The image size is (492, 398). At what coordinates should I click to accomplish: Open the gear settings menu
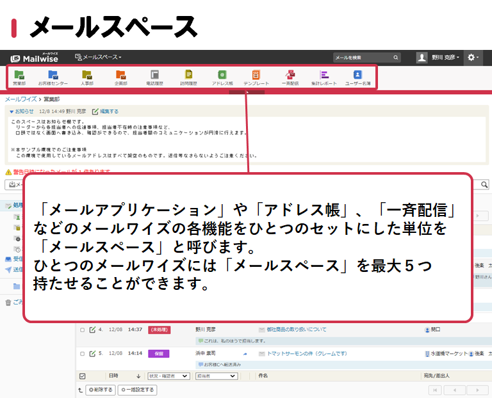[473, 58]
